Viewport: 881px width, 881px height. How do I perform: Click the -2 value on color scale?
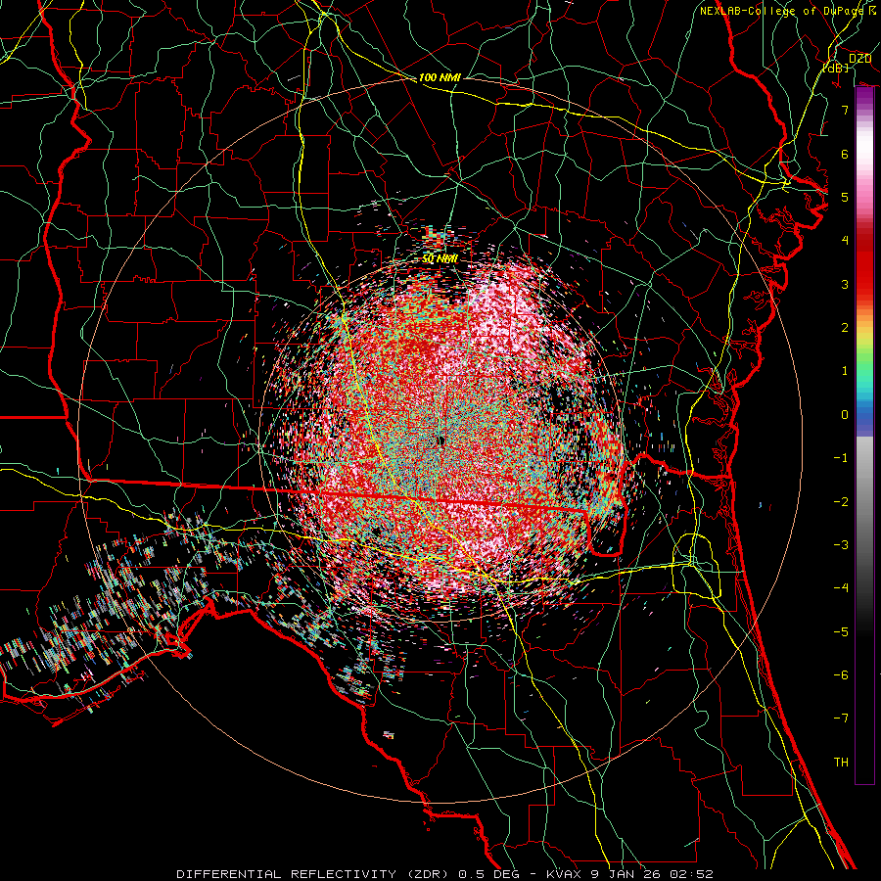click(x=841, y=502)
